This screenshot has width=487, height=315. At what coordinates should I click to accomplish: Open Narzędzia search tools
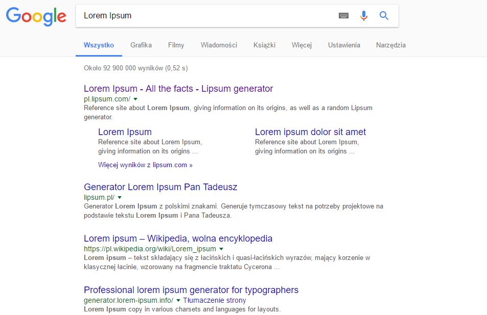tap(391, 45)
